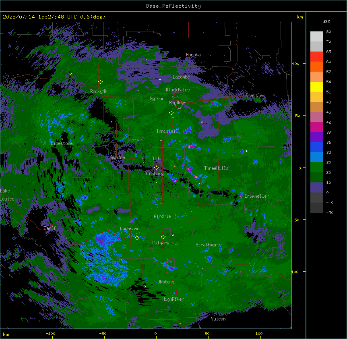Screen dimensions: 347x339
Task: Click the ThreeHills town label
Action: point(216,168)
